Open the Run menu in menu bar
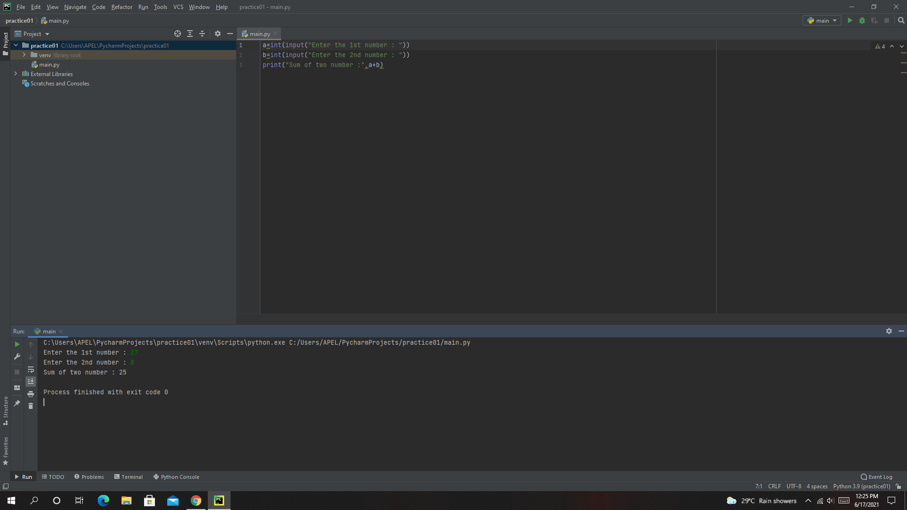This screenshot has height=510, width=907. [142, 7]
